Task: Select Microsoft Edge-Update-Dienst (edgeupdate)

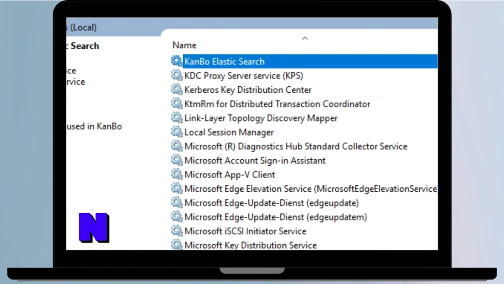Action: [x=272, y=203]
